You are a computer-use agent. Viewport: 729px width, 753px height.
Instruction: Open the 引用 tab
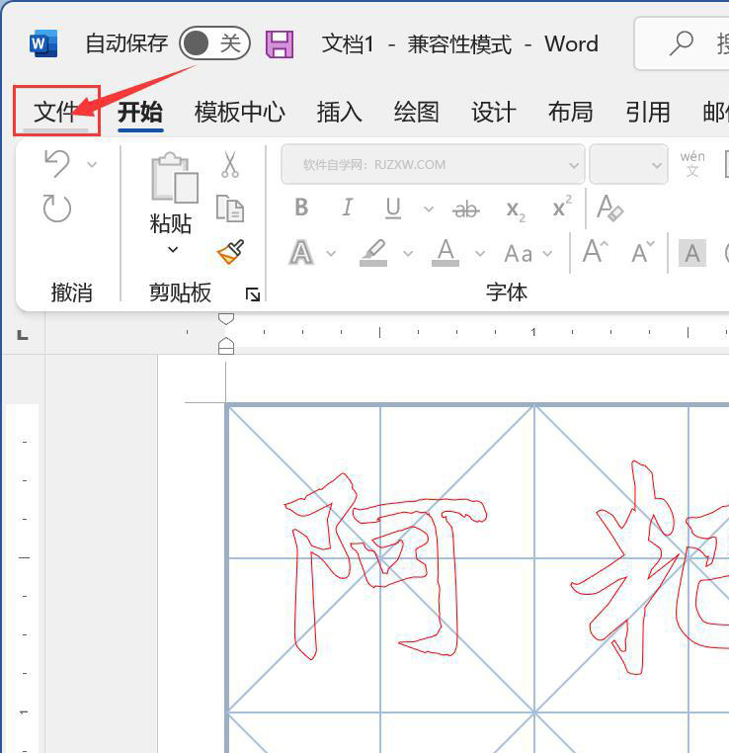click(x=647, y=112)
